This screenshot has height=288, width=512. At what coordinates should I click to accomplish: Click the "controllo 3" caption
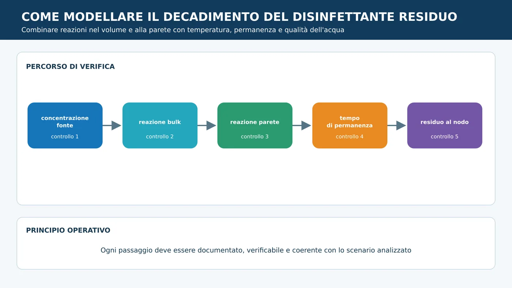click(255, 137)
